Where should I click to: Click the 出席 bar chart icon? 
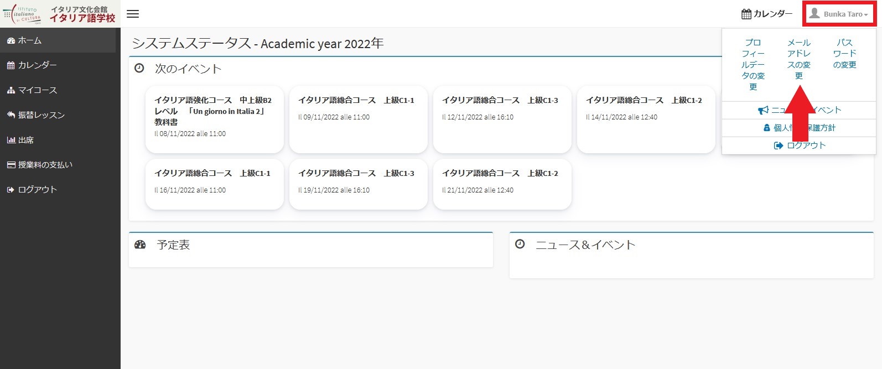(x=11, y=140)
